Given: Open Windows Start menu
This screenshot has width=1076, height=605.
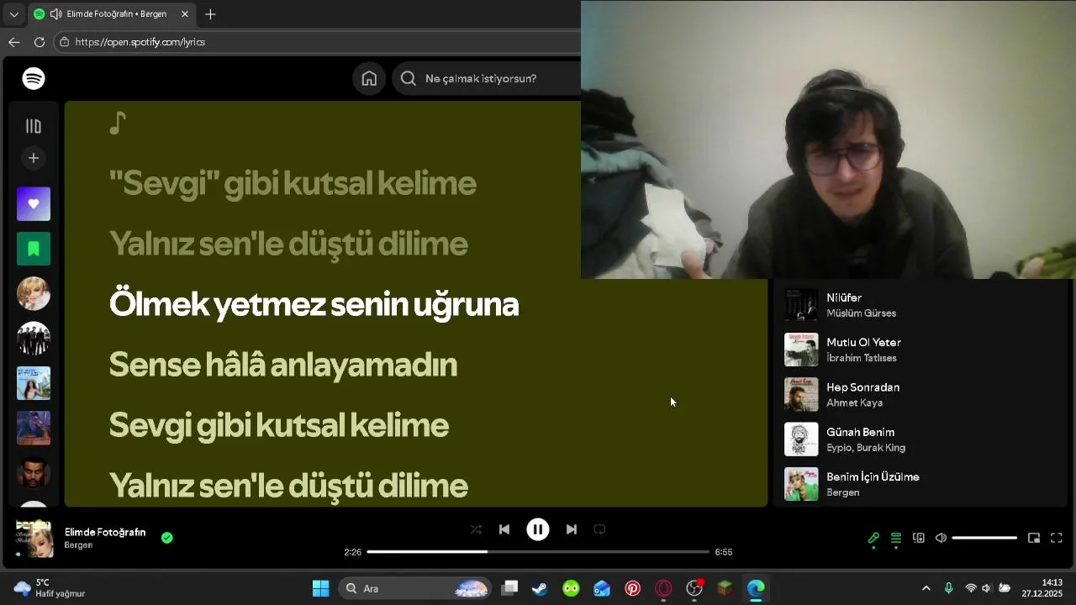Looking at the screenshot, I should tap(321, 588).
